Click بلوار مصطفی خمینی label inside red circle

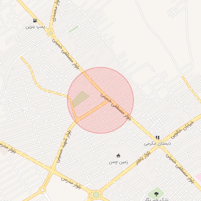pyautogui.click(x=116, y=107)
